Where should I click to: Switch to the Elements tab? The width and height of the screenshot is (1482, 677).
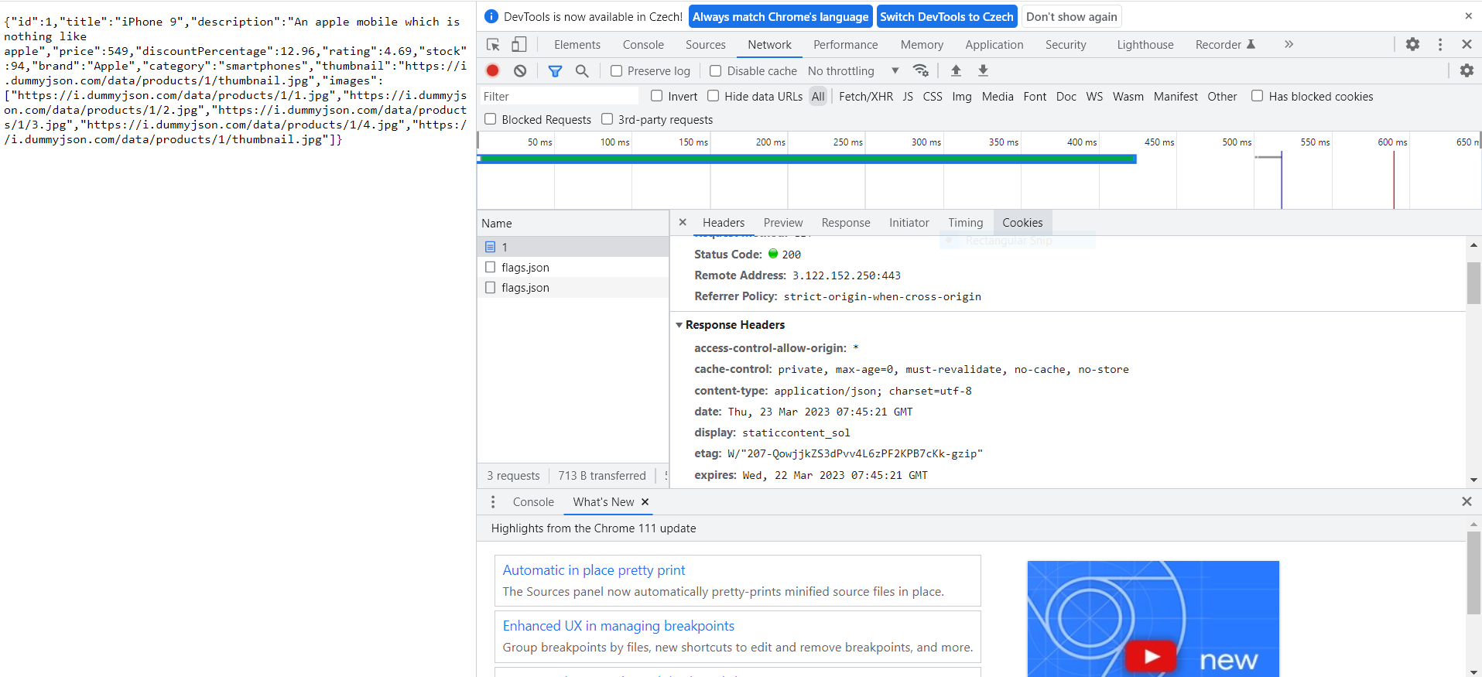click(577, 45)
